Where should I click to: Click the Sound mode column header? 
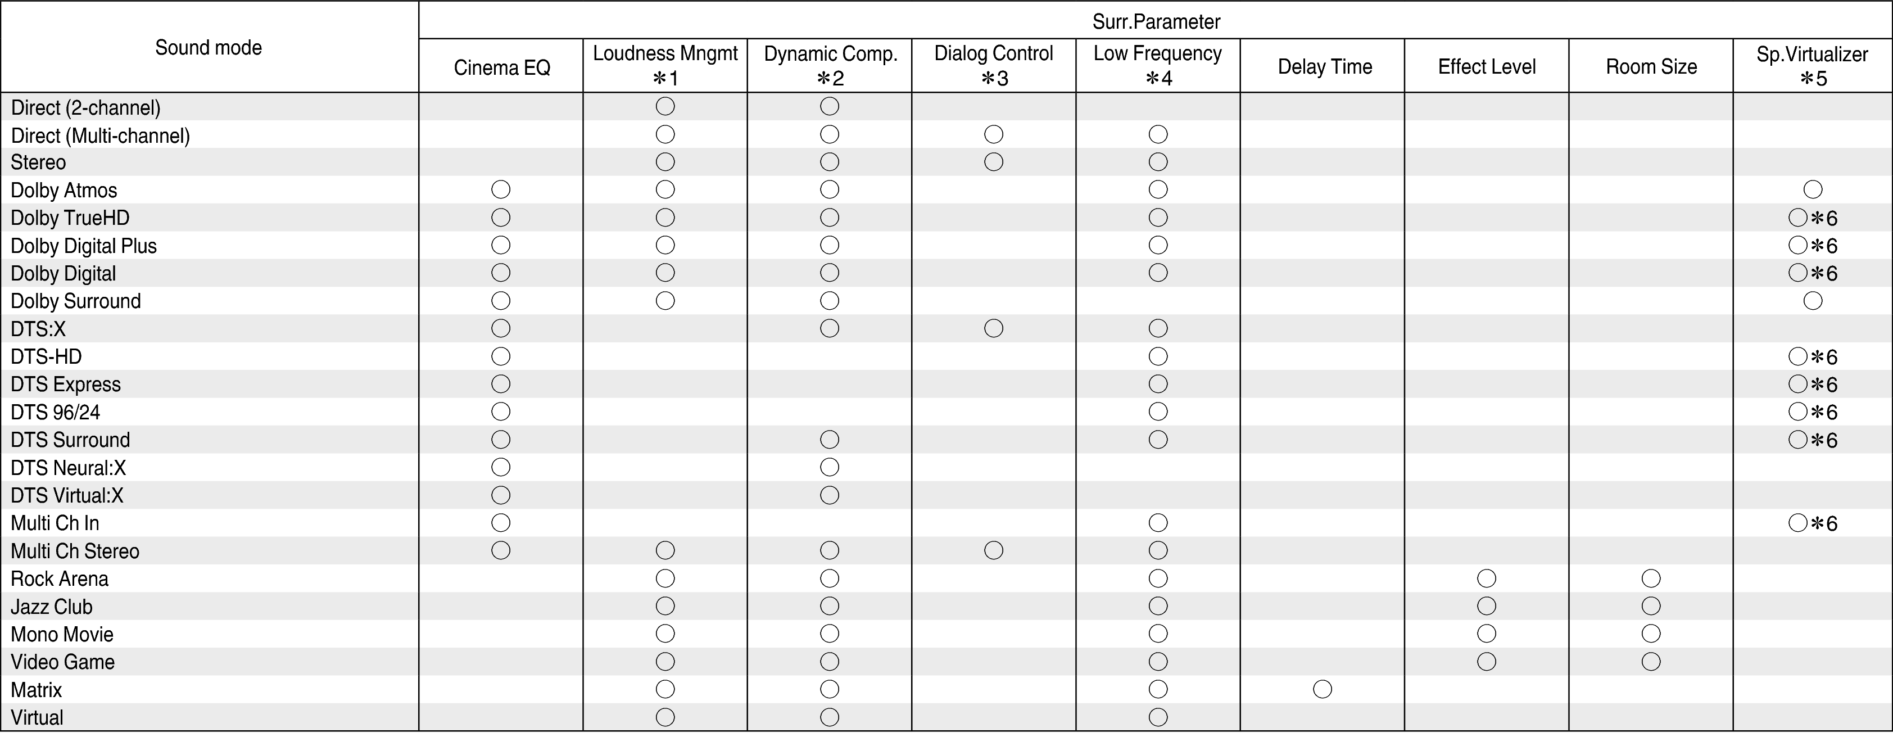(x=209, y=48)
